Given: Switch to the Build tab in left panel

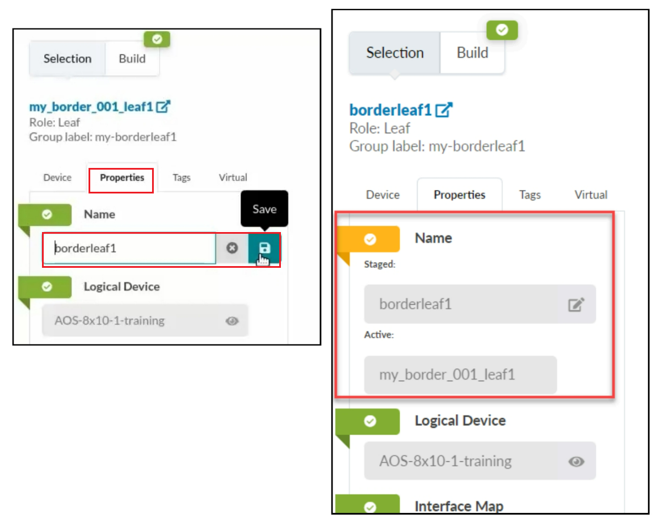Looking at the screenshot, I should click(x=132, y=58).
